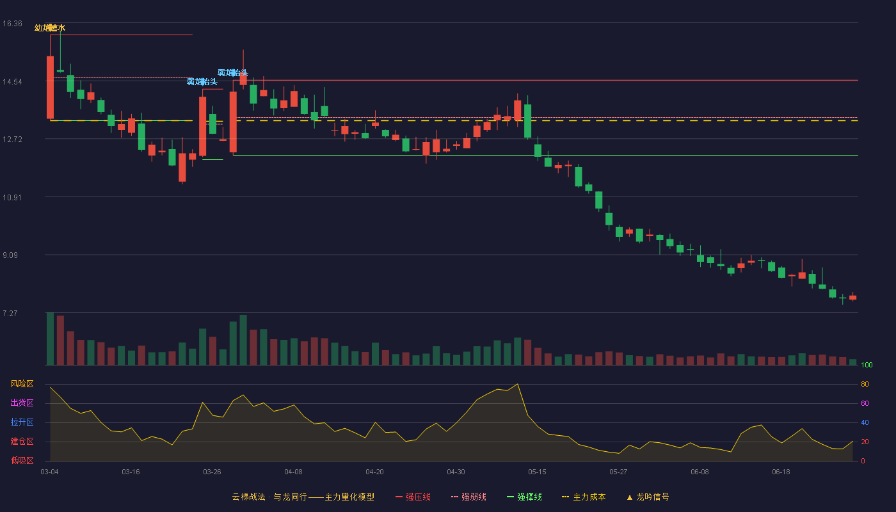Click the 05-15 date axis label
The image size is (896, 512).
[x=537, y=472]
